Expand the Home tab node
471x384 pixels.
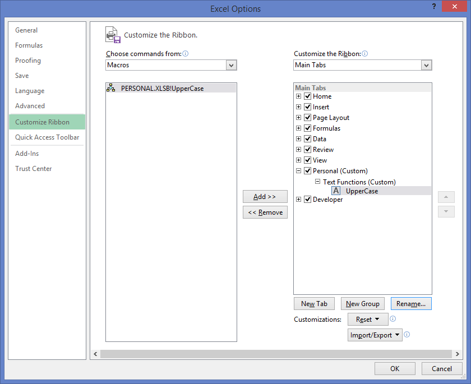(x=298, y=96)
